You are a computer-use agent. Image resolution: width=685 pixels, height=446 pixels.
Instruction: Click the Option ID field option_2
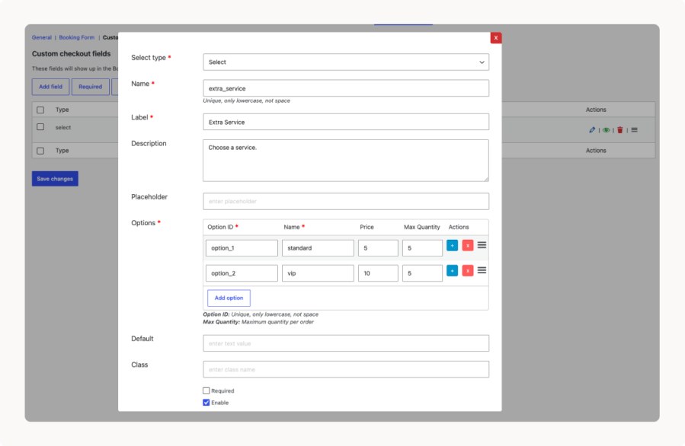click(242, 273)
